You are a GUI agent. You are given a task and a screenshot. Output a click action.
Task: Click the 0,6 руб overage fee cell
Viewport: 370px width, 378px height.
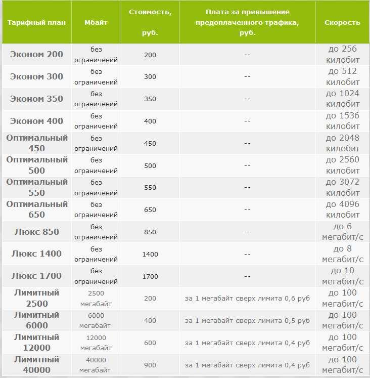(x=247, y=299)
